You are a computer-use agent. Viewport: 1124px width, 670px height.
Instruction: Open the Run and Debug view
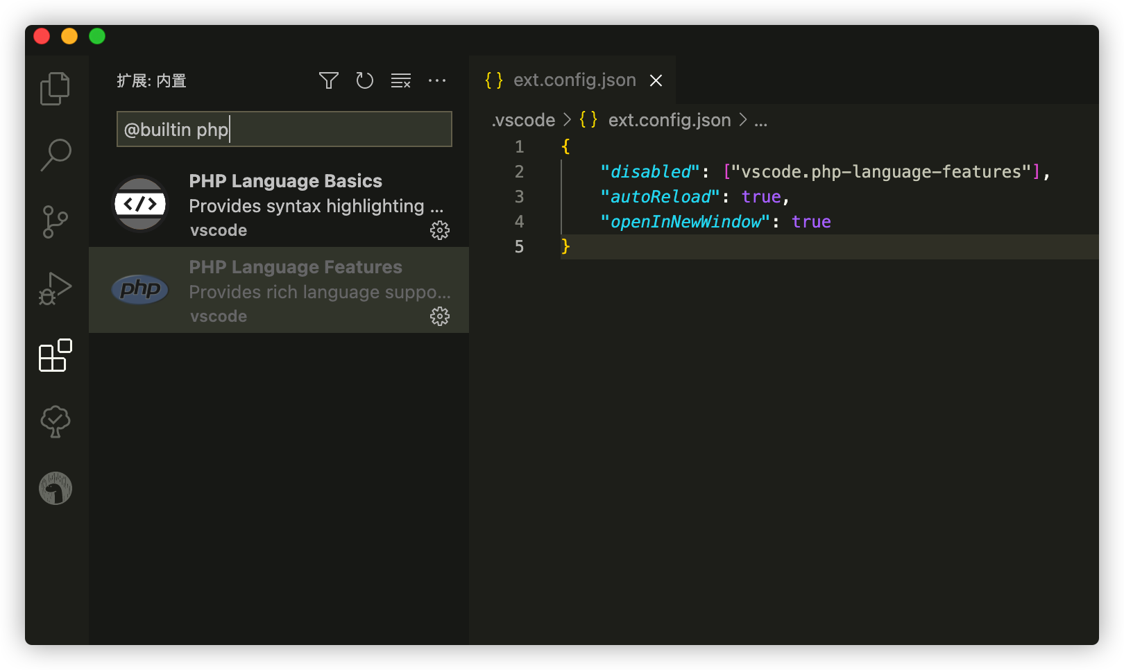point(56,289)
